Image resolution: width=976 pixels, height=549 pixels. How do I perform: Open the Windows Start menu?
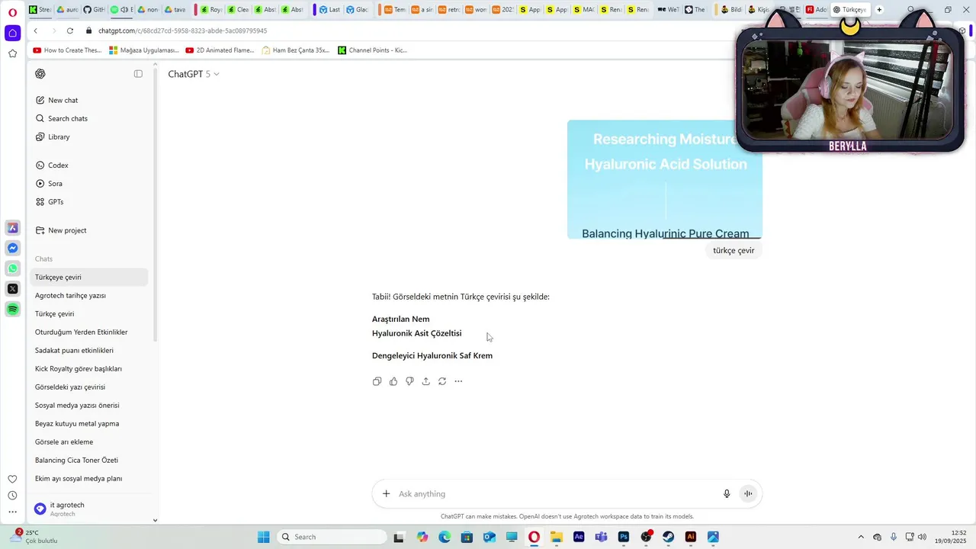click(263, 537)
